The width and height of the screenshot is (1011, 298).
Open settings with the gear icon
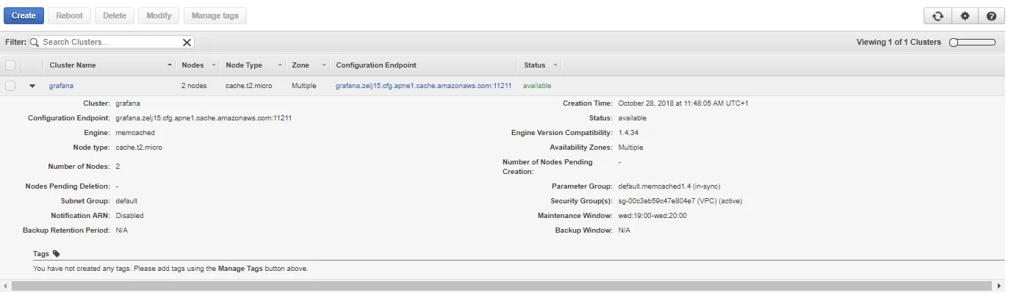click(x=965, y=16)
